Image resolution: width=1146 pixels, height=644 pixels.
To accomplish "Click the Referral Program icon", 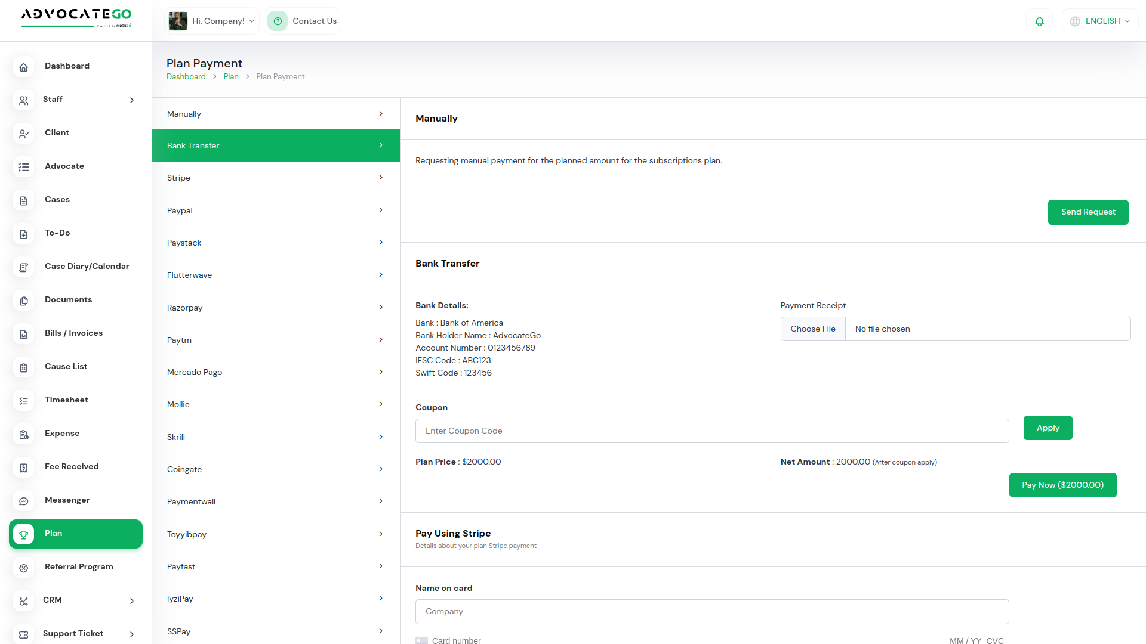I will [24, 568].
